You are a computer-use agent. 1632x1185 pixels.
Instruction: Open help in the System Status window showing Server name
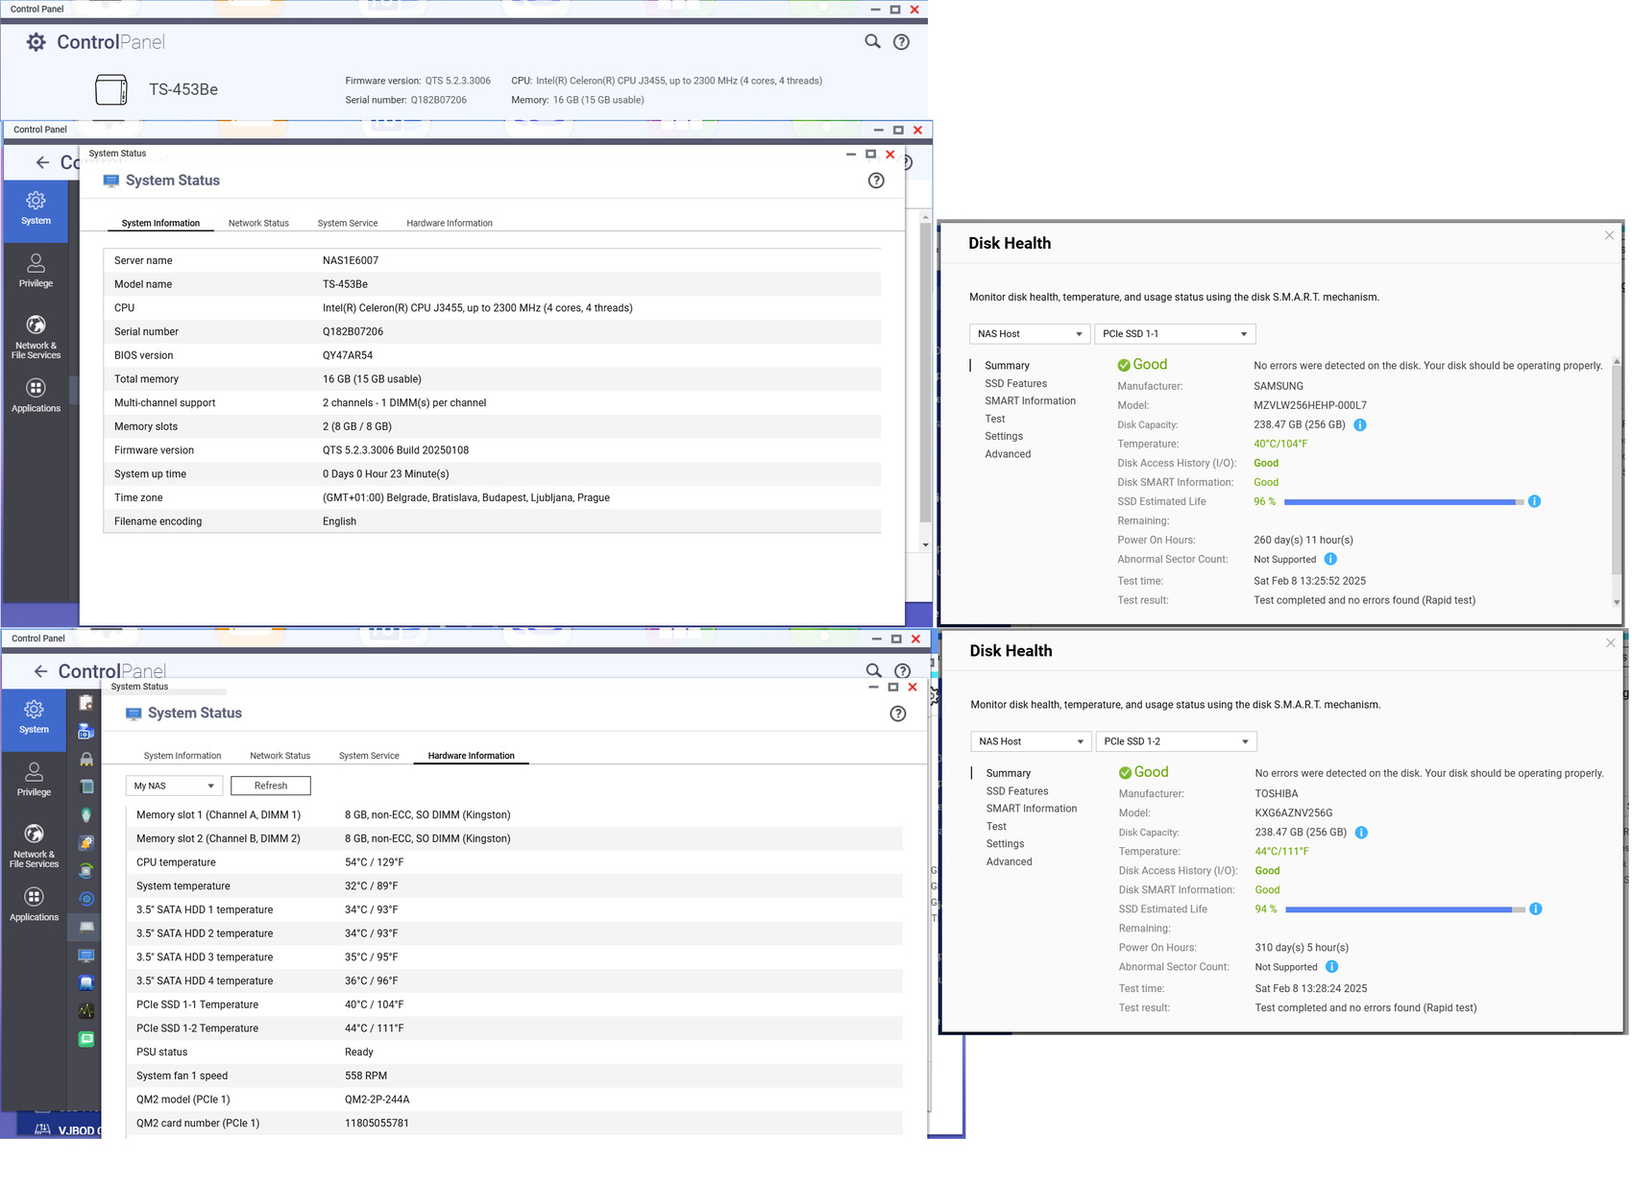pos(876,181)
